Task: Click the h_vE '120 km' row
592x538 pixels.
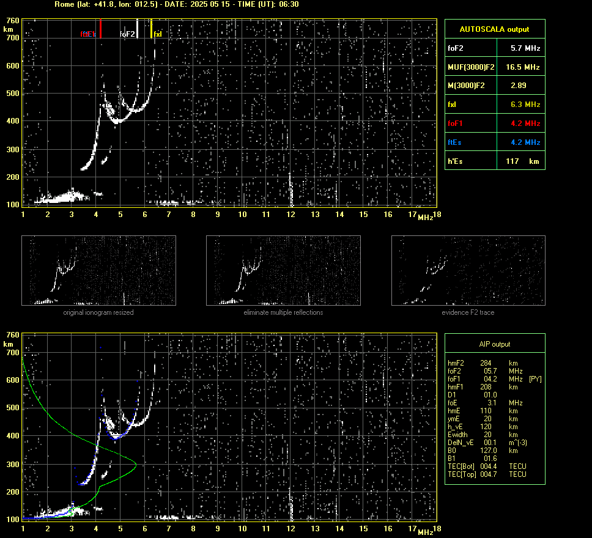Action: [x=483, y=426]
